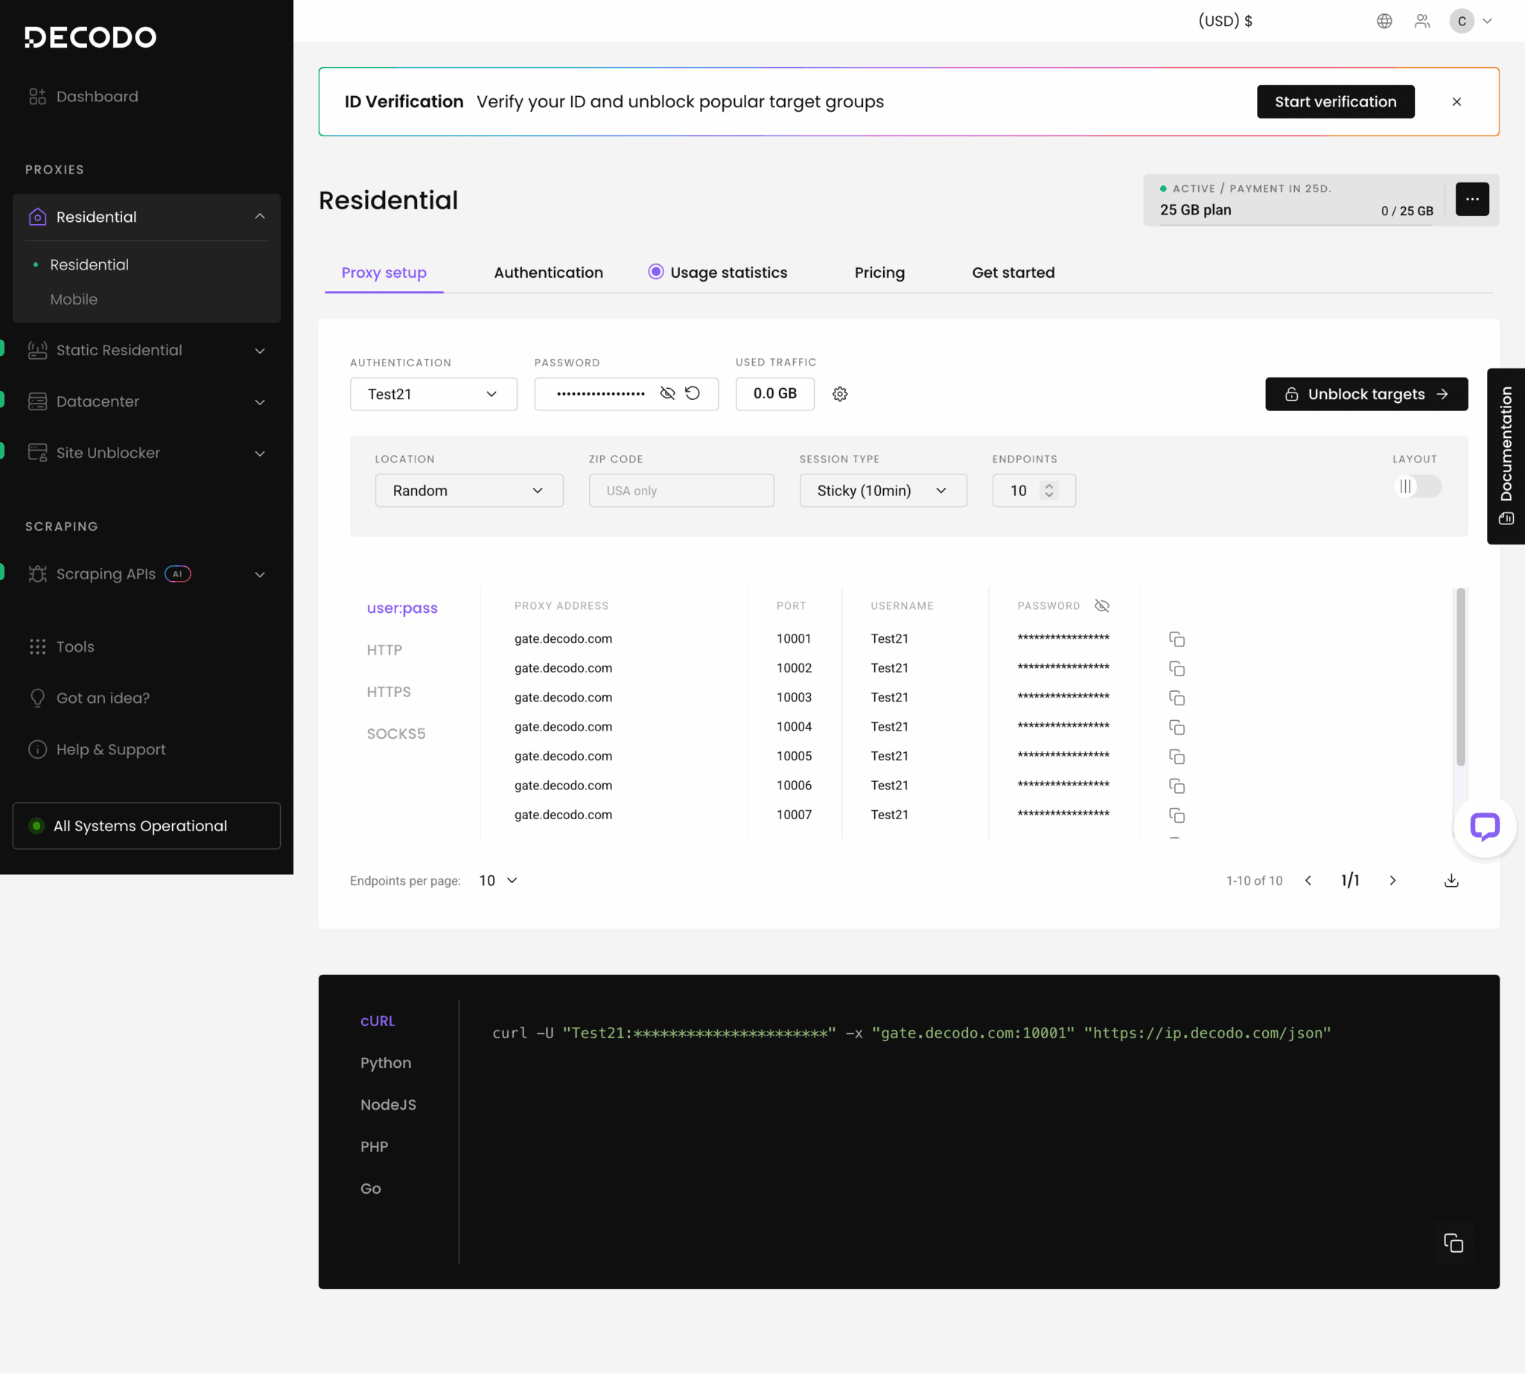Copy the cURL code snippet
The image size is (1525, 1374).
point(1453,1243)
